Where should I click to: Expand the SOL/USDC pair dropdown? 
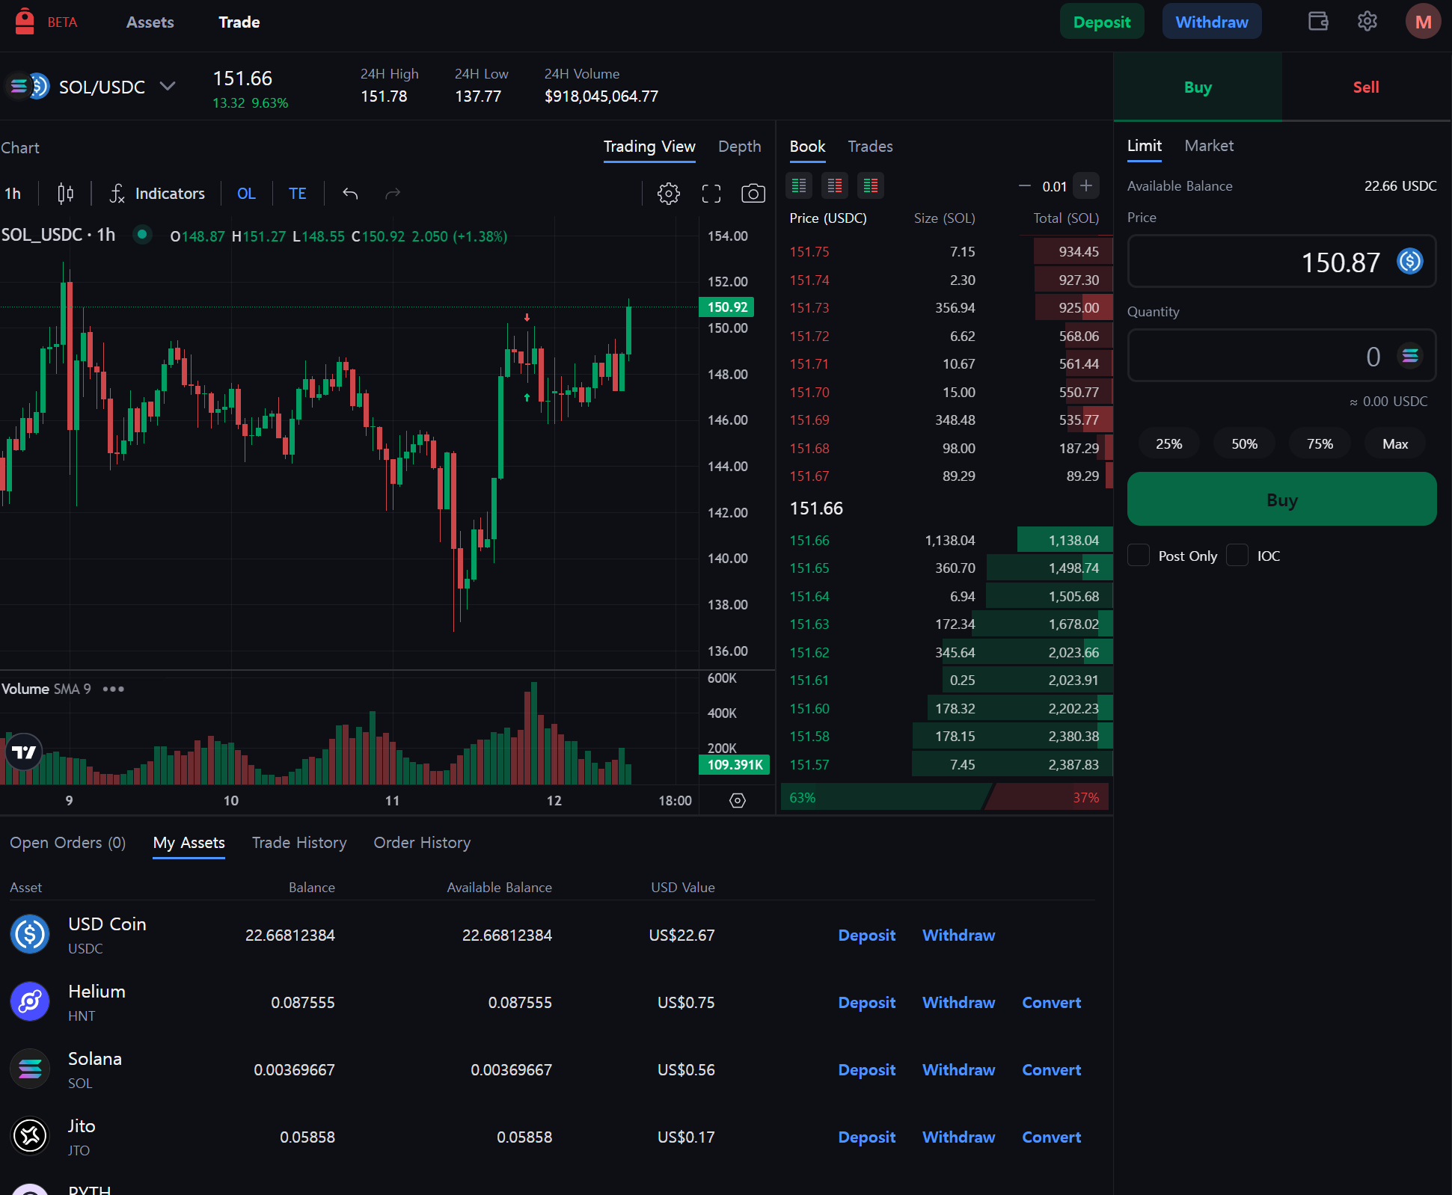(x=168, y=87)
